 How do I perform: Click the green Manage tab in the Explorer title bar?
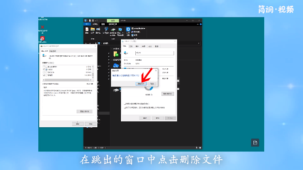coord(113,20)
